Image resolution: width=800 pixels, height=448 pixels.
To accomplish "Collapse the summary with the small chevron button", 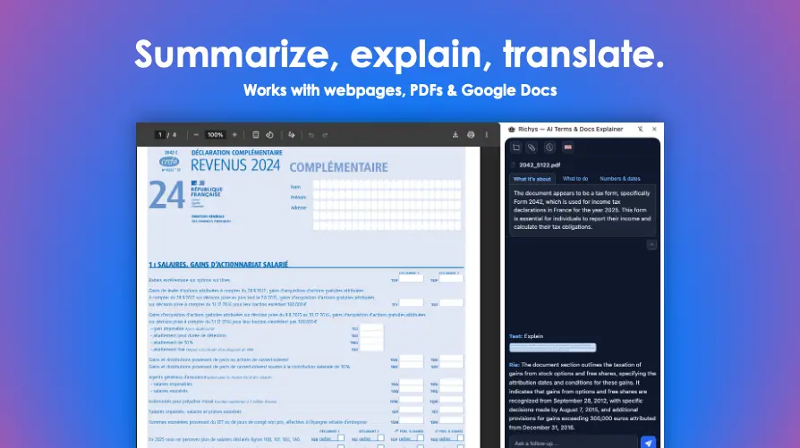I will [x=651, y=245].
